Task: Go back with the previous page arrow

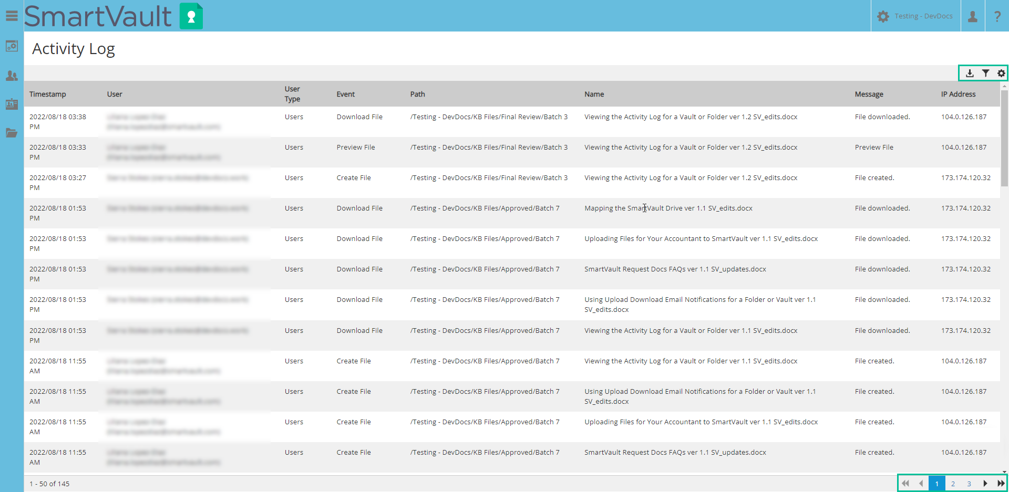Action: [x=921, y=483]
